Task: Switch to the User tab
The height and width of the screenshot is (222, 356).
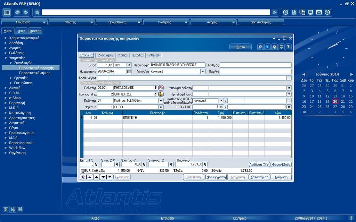Action: coord(21,31)
